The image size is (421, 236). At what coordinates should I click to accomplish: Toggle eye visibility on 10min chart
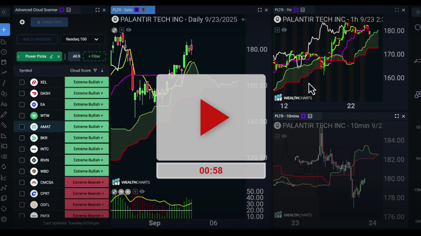[x=284, y=136]
